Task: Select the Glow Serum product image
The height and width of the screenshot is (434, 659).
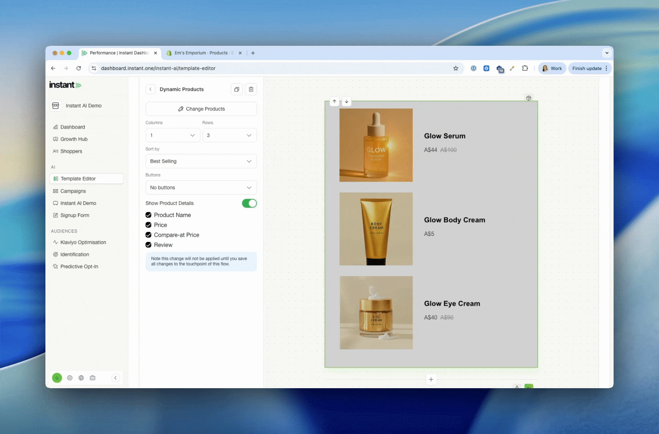Action: click(376, 145)
